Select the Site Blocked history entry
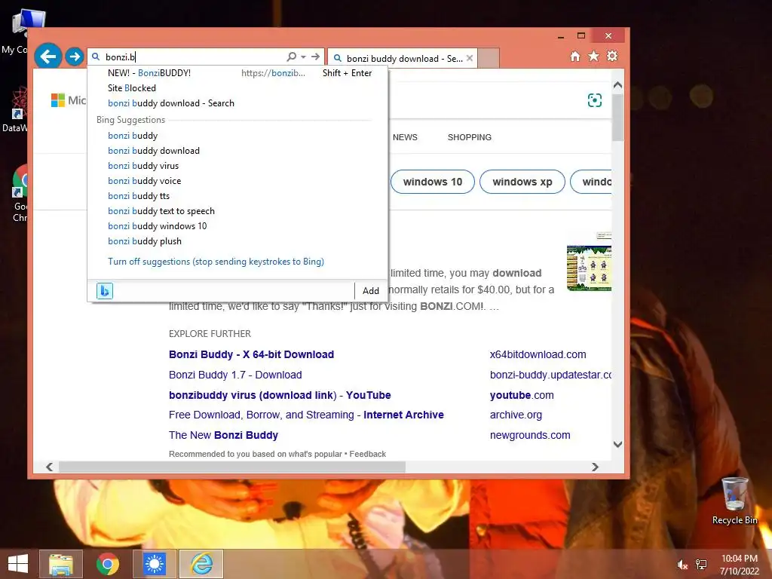This screenshot has width=772, height=579. 237,88
